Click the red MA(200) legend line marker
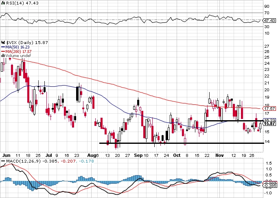This screenshot has height=198, width=278. coord(2,51)
